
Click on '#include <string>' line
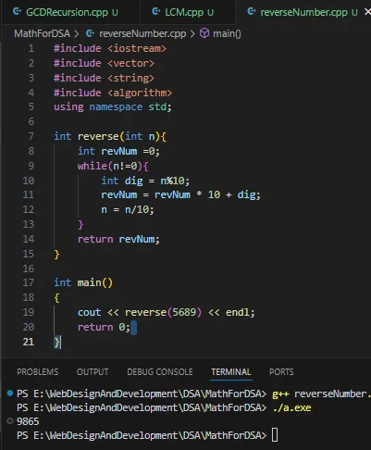(x=104, y=78)
